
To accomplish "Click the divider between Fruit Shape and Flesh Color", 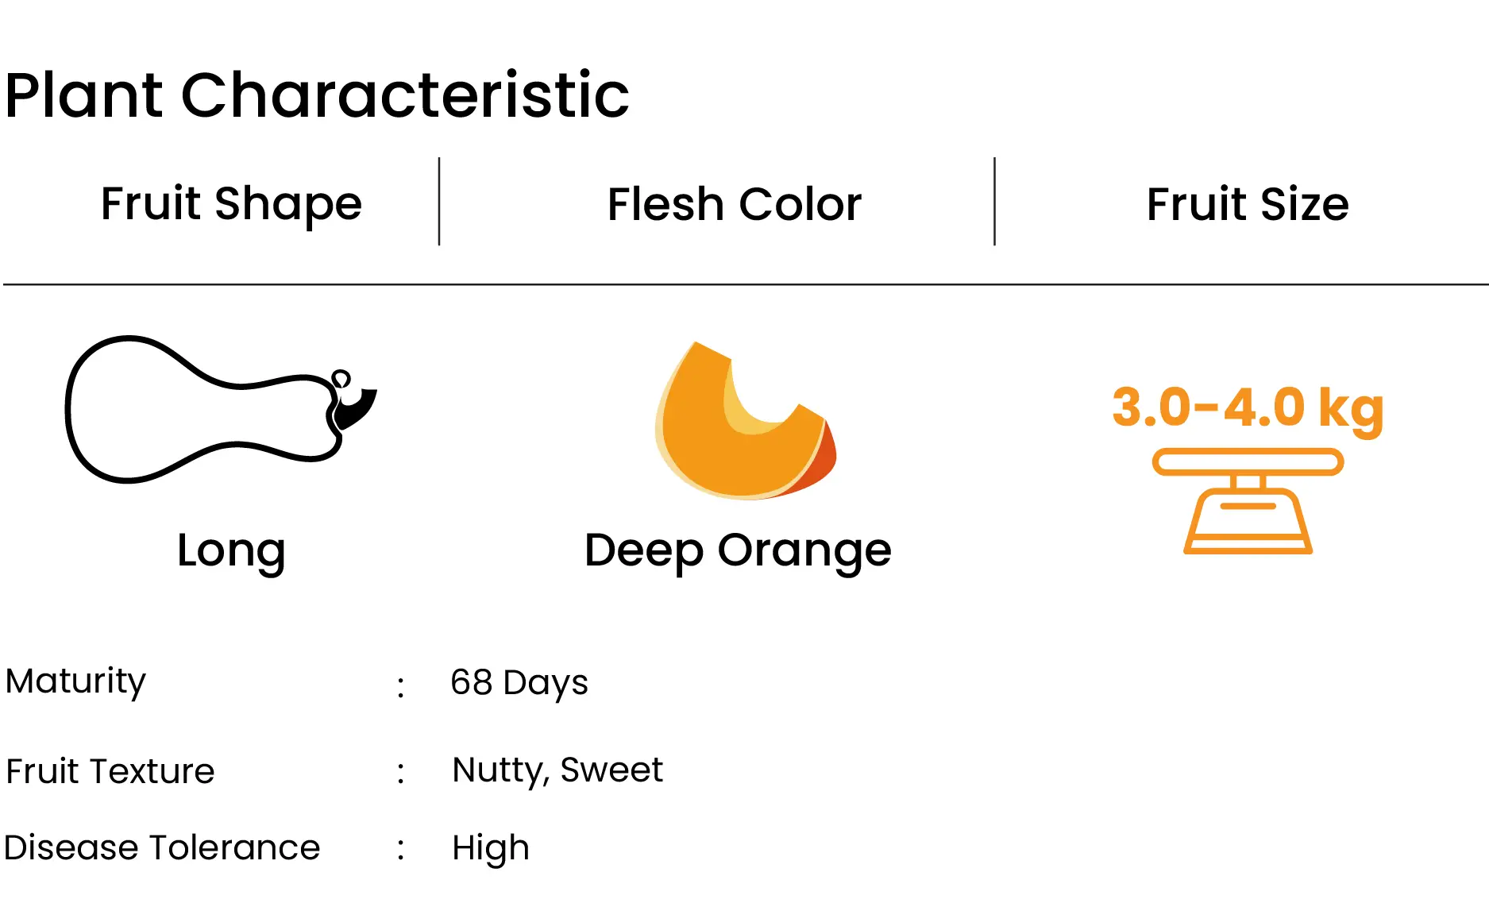I will point(439,202).
